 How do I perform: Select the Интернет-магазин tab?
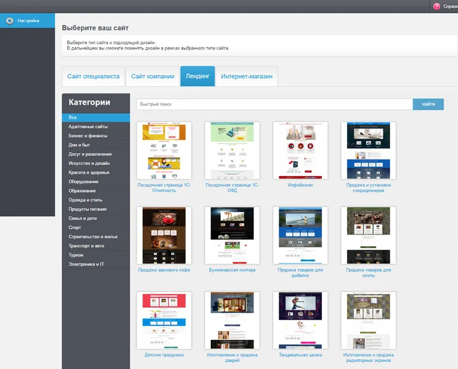(x=246, y=76)
